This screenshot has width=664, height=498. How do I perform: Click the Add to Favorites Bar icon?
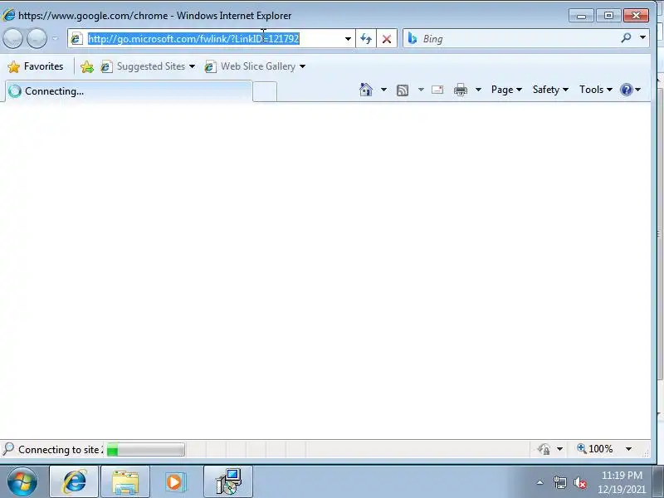pos(87,66)
